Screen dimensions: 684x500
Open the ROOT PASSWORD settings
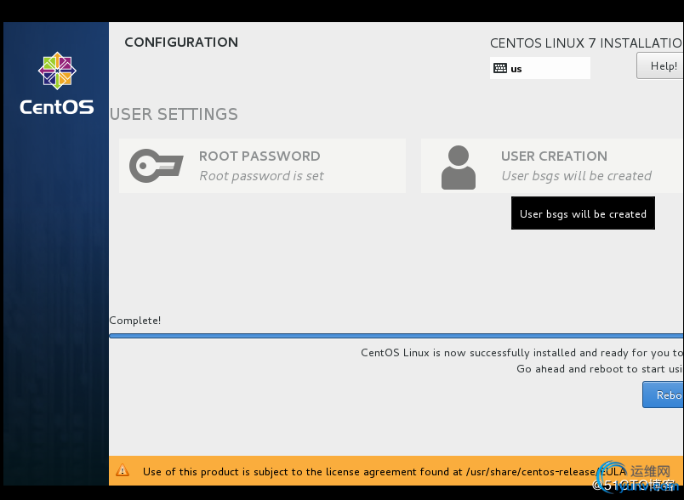point(262,166)
